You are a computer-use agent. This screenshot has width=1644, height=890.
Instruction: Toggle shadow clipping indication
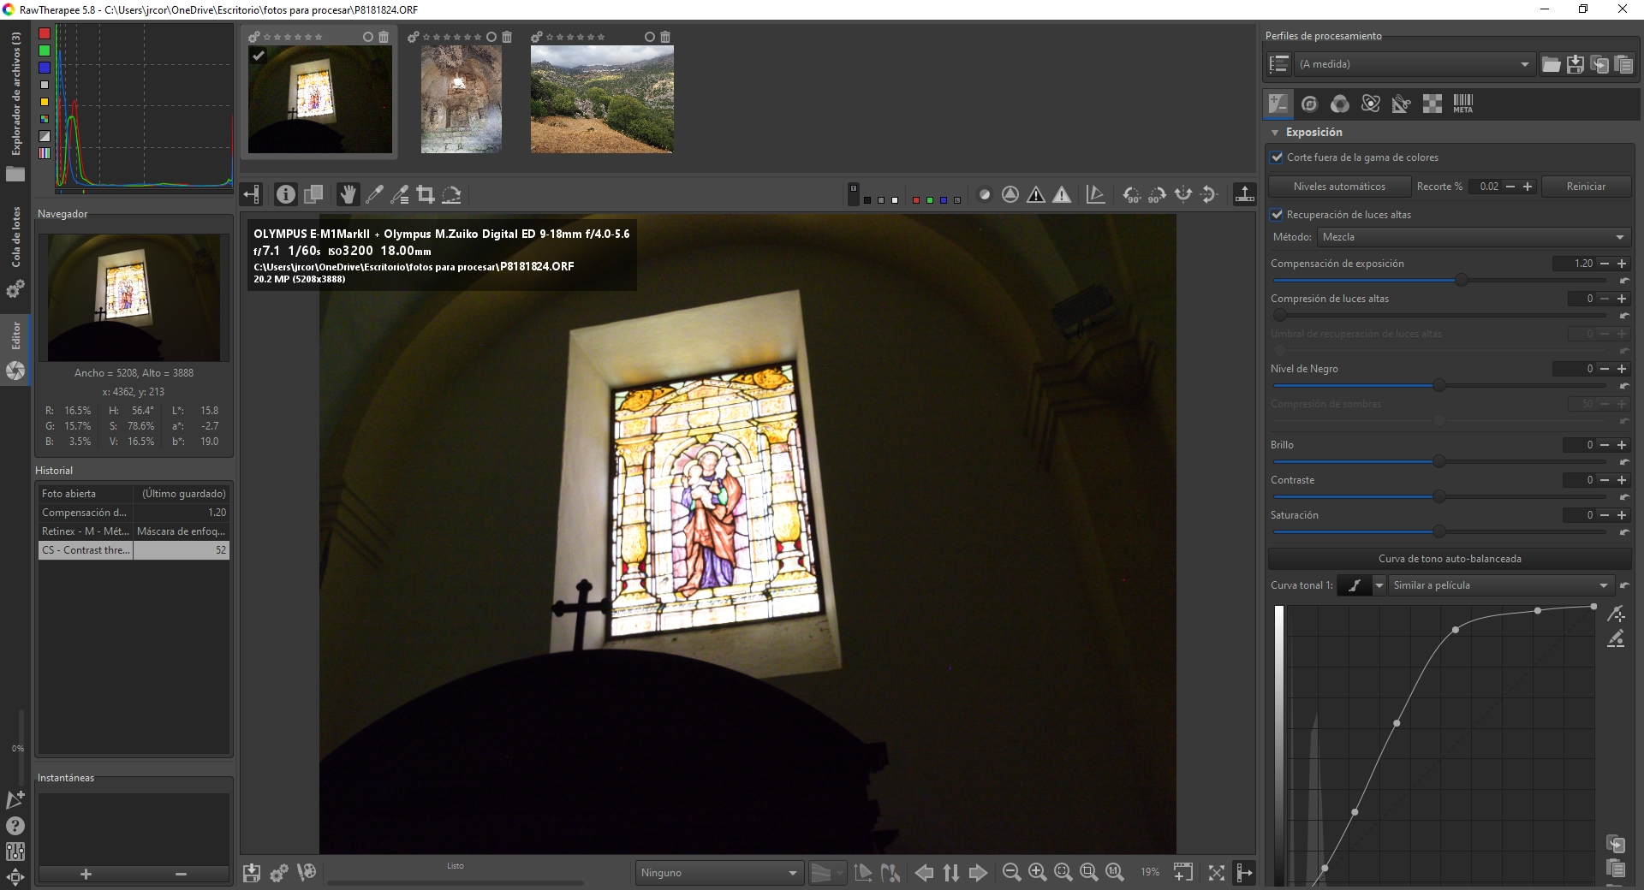pos(1036,194)
